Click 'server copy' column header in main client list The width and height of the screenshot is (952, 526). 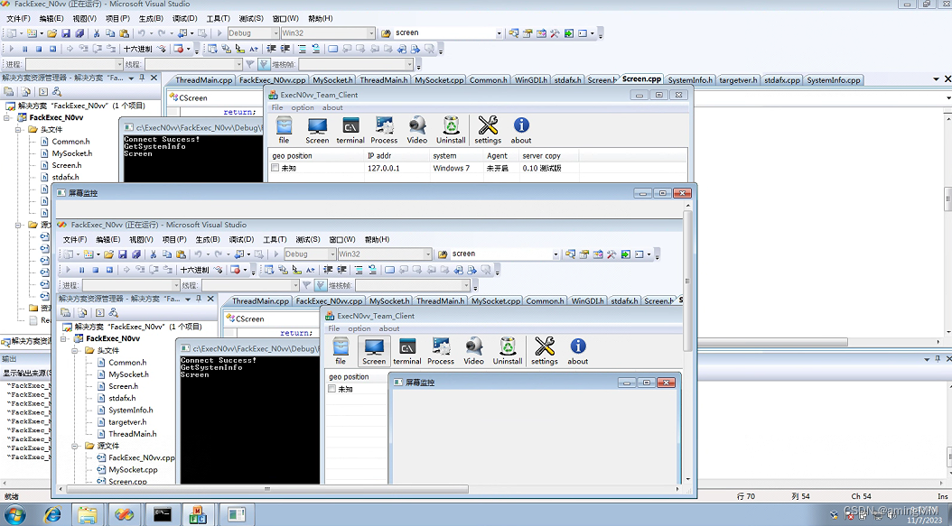click(549, 156)
